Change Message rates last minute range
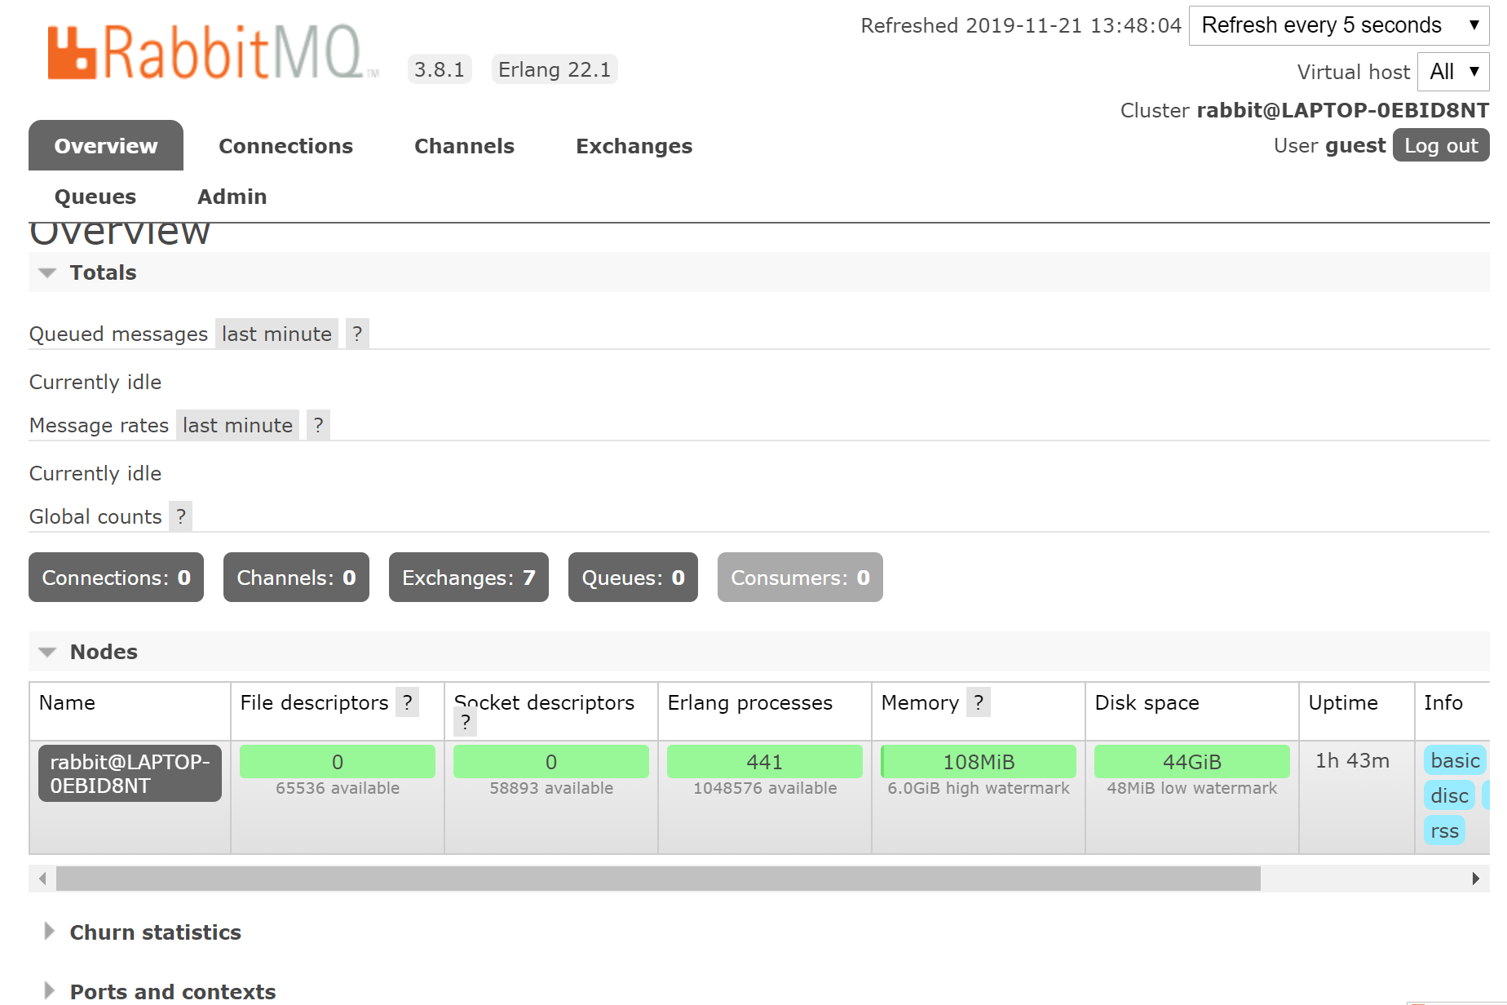Image resolution: width=1507 pixels, height=1005 pixels. [x=237, y=425]
